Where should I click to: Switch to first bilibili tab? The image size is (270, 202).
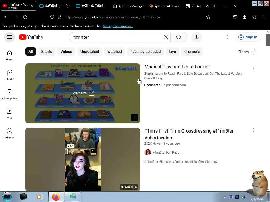tap(54, 6)
